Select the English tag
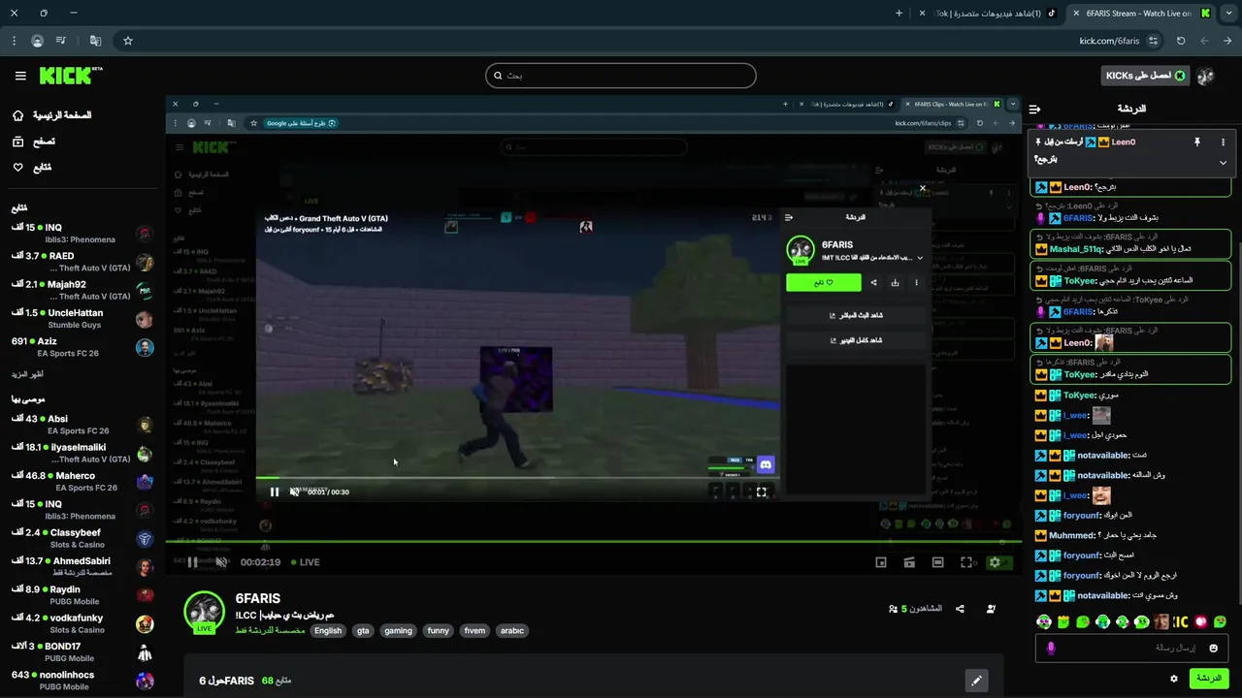Viewport: 1242px width, 698px height. pyautogui.click(x=328, y=631)
